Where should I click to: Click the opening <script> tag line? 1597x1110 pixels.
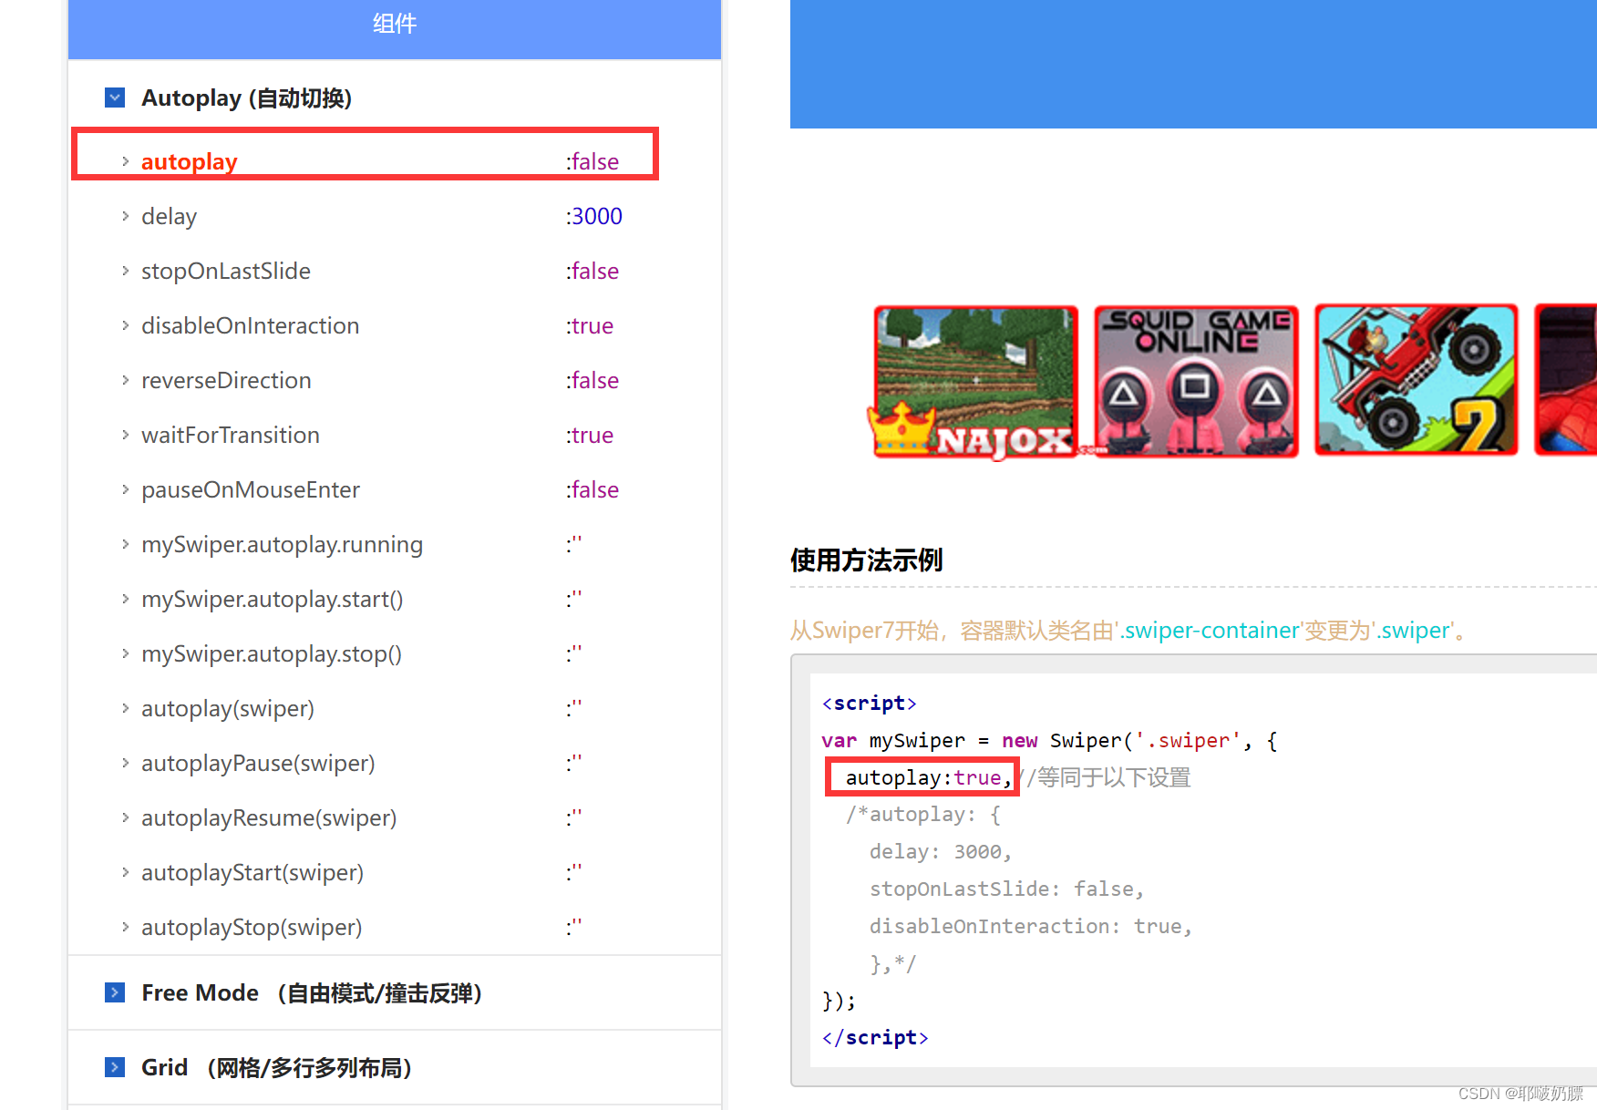tap(869, 703)
